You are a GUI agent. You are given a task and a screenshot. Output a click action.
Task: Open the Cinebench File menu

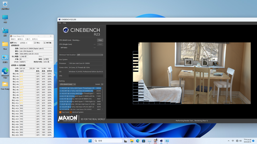tap(60, 23)
